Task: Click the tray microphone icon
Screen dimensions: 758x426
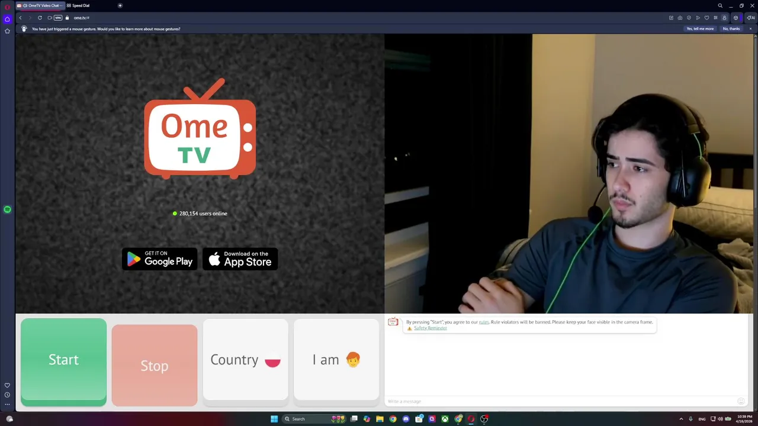Action: (x=690, y=419)
